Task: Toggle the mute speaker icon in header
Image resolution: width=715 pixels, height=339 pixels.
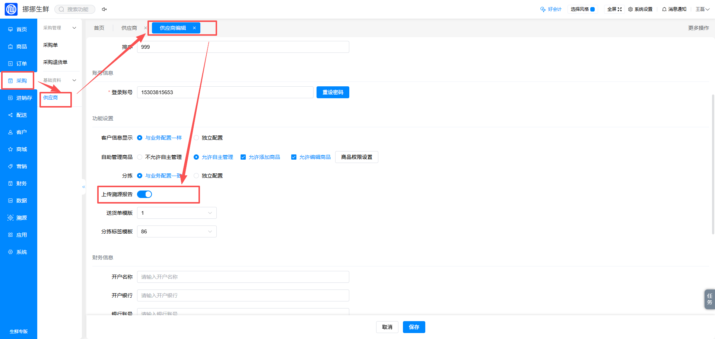Action: point(104,9)
